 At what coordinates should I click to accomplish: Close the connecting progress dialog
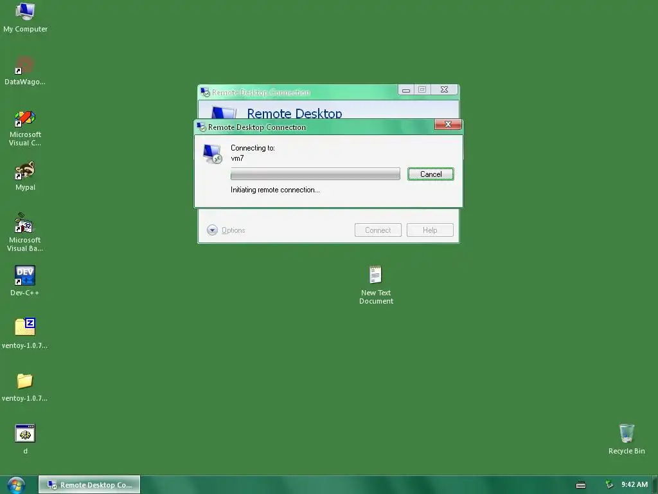[448, 124]
